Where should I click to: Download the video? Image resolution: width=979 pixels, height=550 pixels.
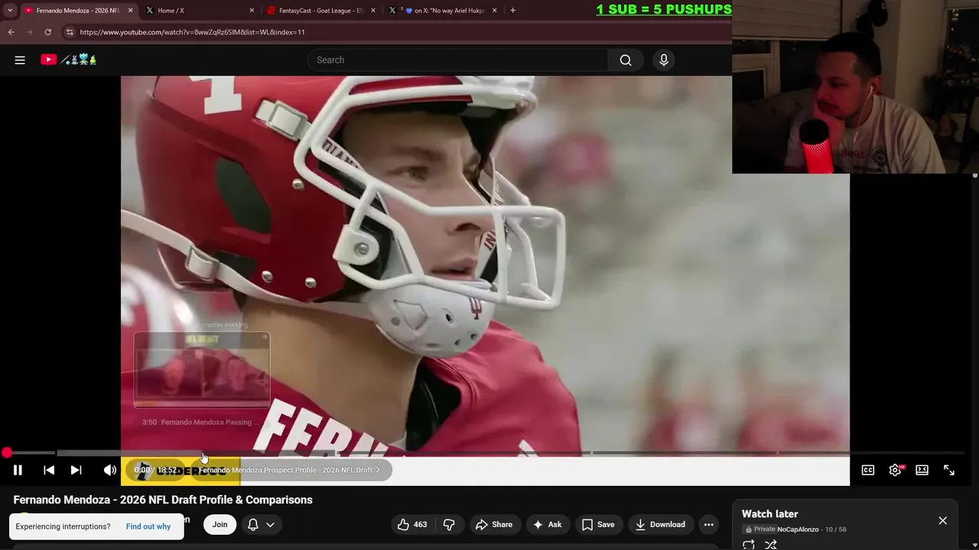(x=660, y=524)
